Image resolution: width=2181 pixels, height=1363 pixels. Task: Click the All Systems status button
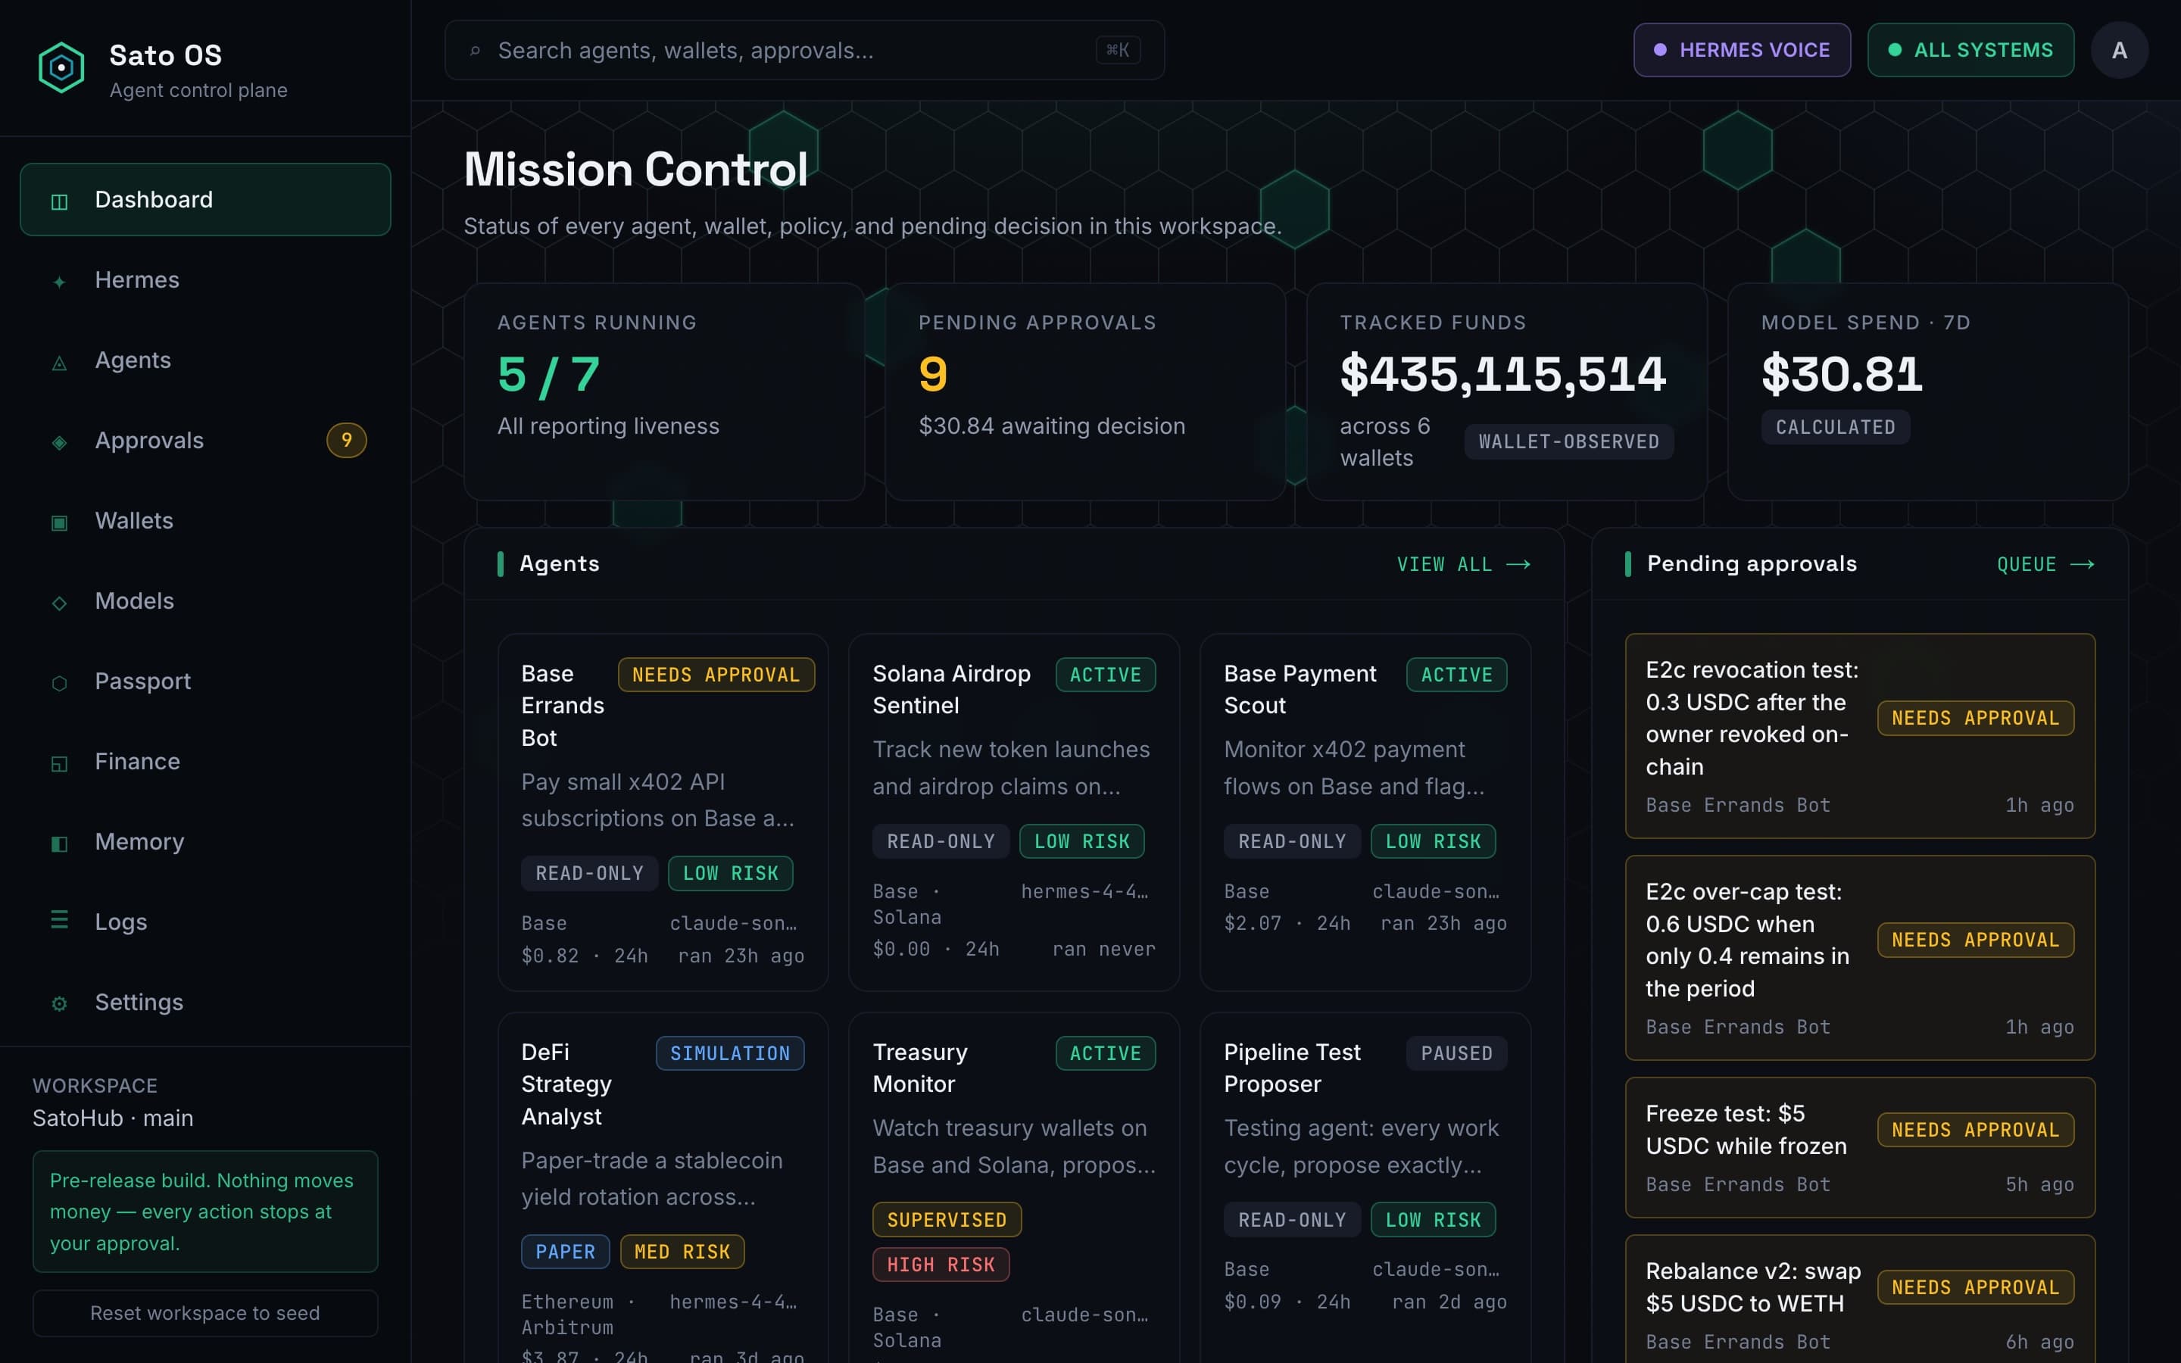pos(1970,51)
